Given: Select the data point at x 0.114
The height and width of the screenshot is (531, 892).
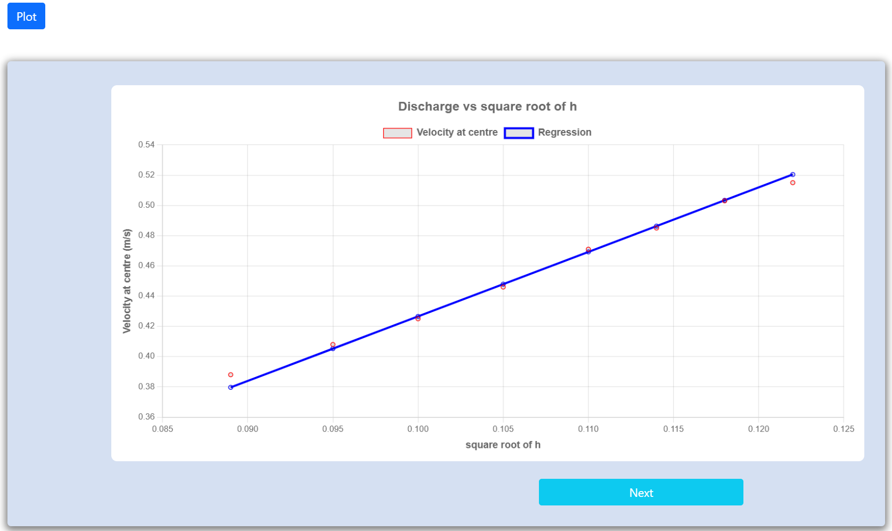Looking at the screenshot, I should pos(657,228).
